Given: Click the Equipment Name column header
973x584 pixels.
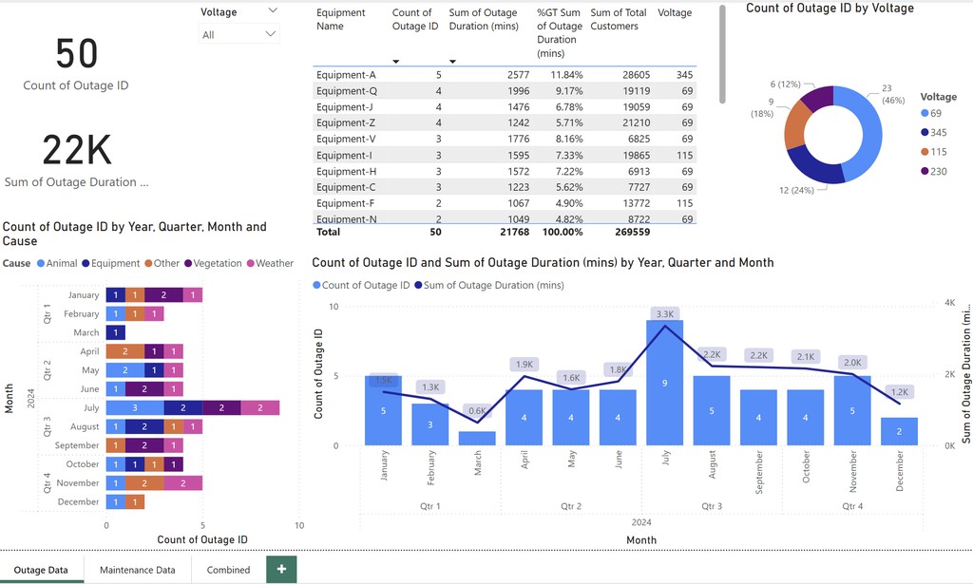Looking at the screenshot, I should tap(341, 19).
